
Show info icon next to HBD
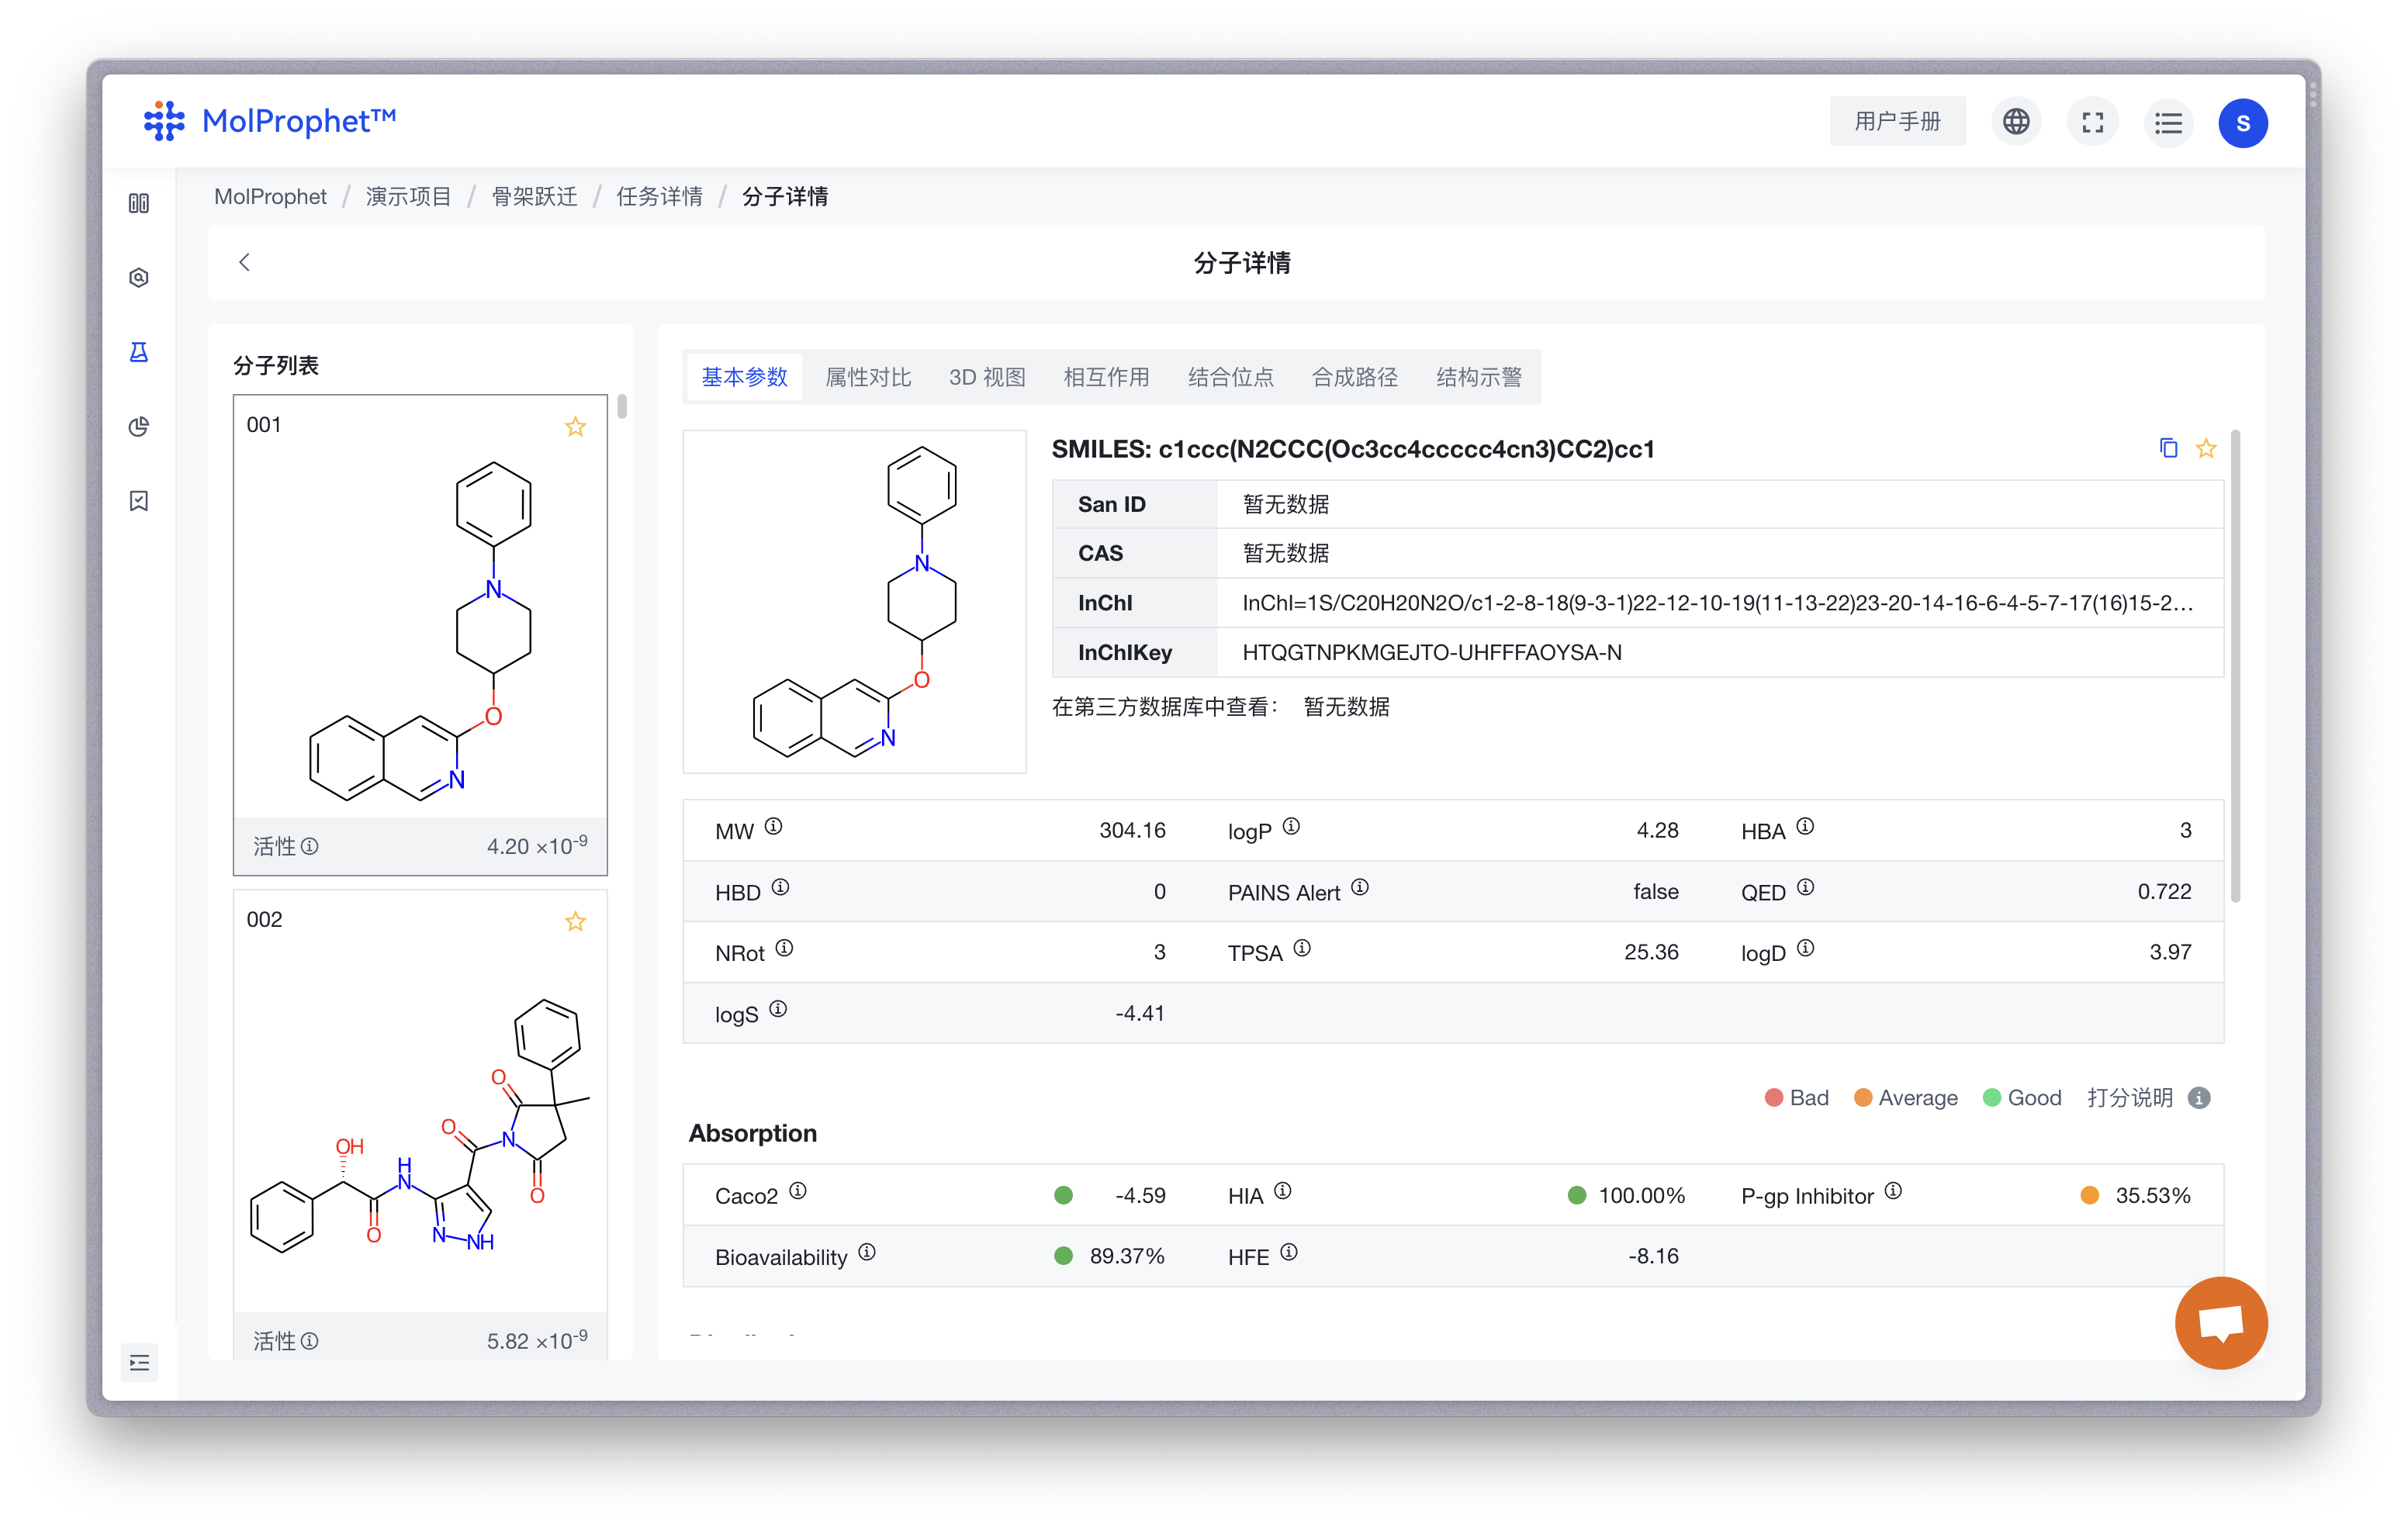(x=780, y=888)
